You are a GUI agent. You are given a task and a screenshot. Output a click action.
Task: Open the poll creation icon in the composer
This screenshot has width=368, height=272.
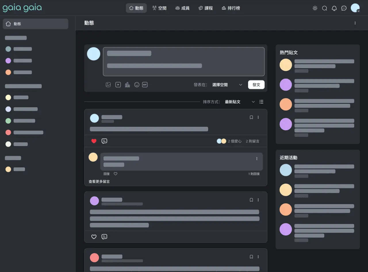pyautogui.click(x=127, y=85)
